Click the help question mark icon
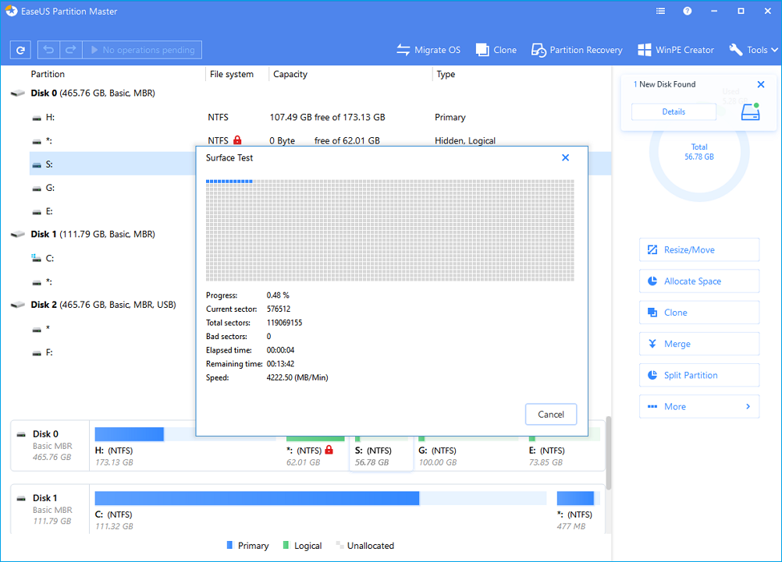Image resolution: width=782 pixels, height=562 pixels. 688,11
